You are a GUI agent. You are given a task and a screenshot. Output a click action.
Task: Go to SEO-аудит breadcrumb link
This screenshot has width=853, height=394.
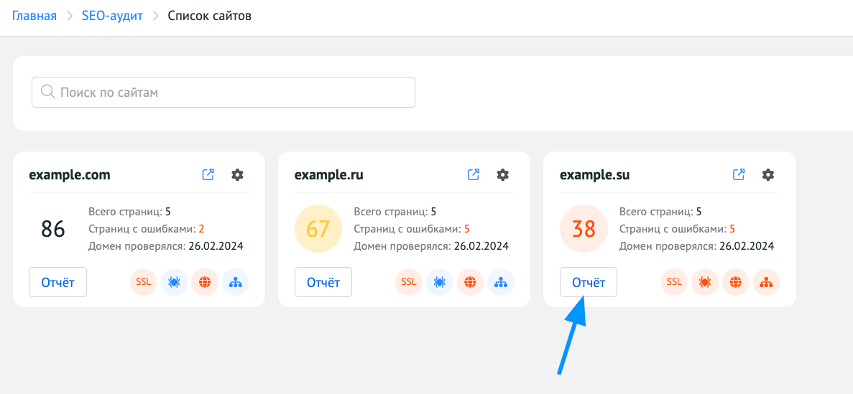(x=112, y=16)
